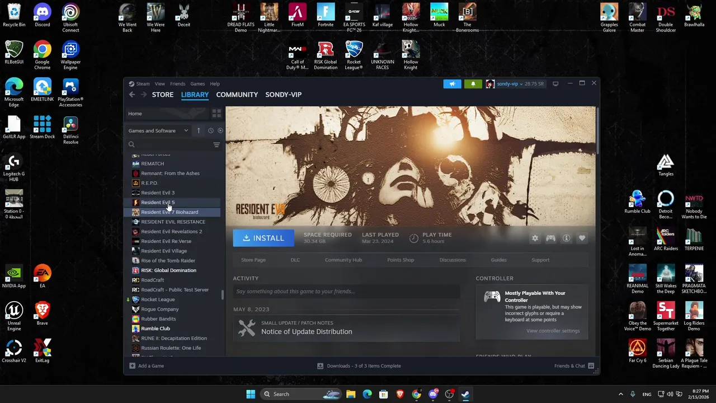Open Discord desktop shortcut
Image resolution: width=716 pixels, height=403 pixels.
[x=42, y=16]
